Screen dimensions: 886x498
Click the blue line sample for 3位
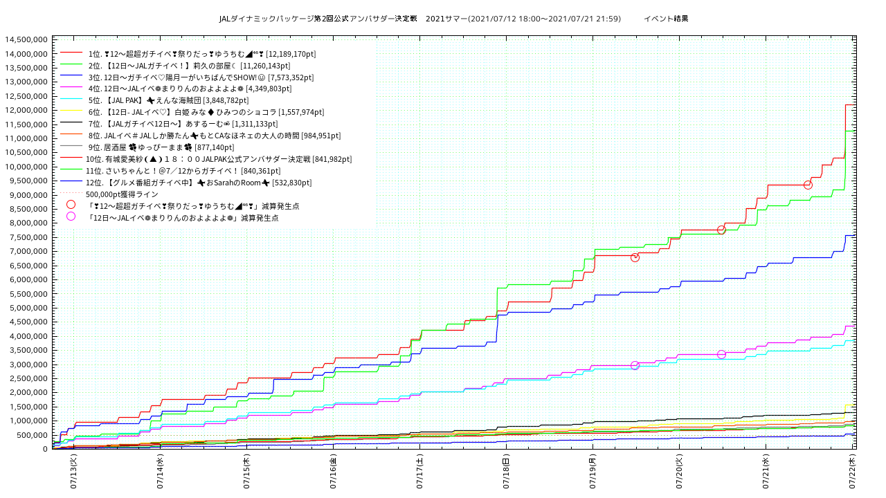coord(71,77)
